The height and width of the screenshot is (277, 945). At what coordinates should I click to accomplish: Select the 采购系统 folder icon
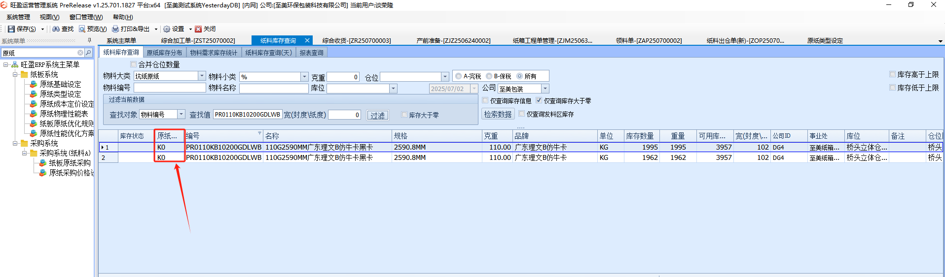(x=24, y=143)
